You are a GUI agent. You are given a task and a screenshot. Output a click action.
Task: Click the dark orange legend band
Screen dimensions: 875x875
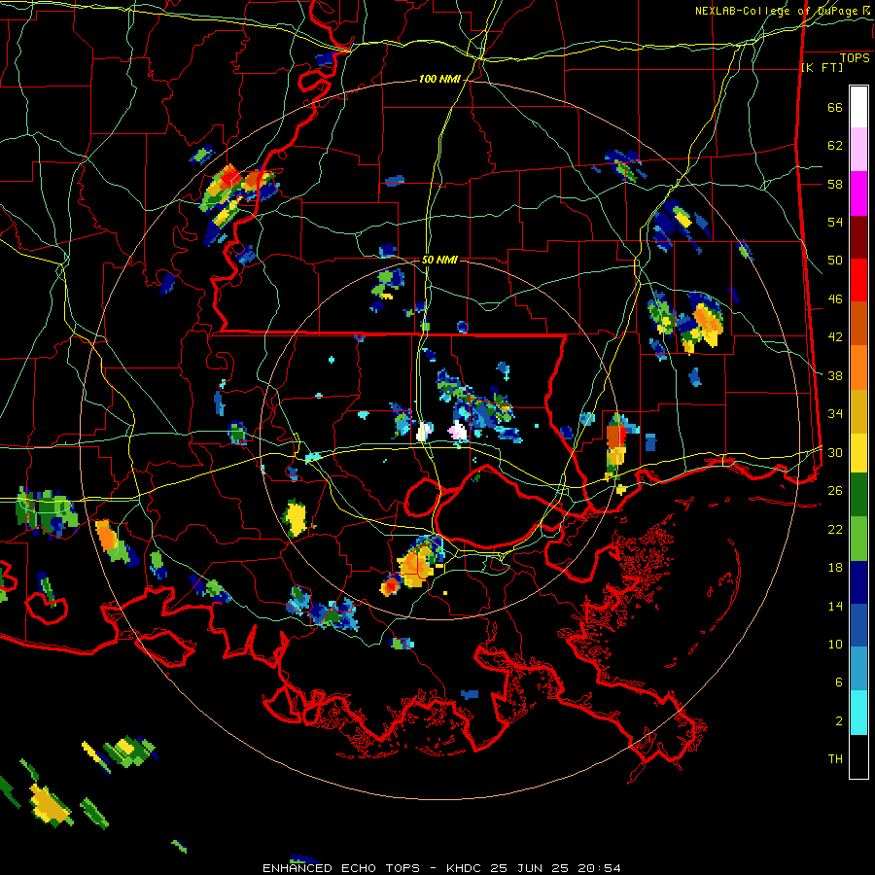pos(858,323)
